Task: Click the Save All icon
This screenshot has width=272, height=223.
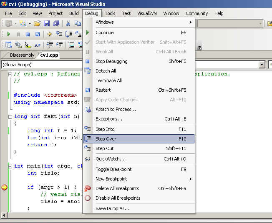Action: pos(56,23)
